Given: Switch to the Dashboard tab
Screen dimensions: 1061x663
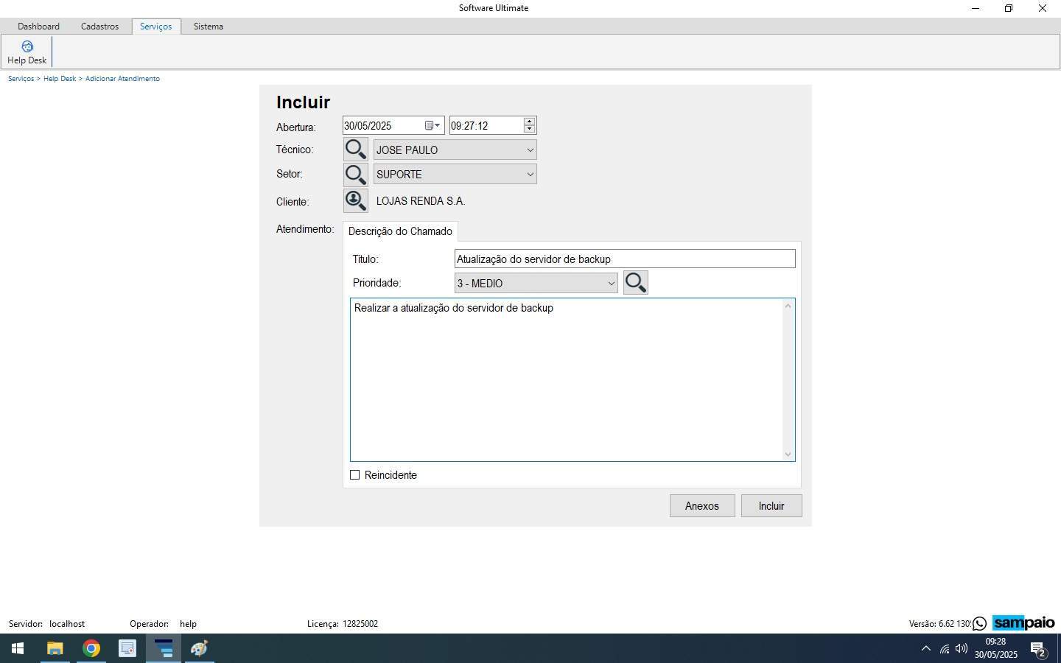Looking at the screenshot, I should [x=38, y=27].
